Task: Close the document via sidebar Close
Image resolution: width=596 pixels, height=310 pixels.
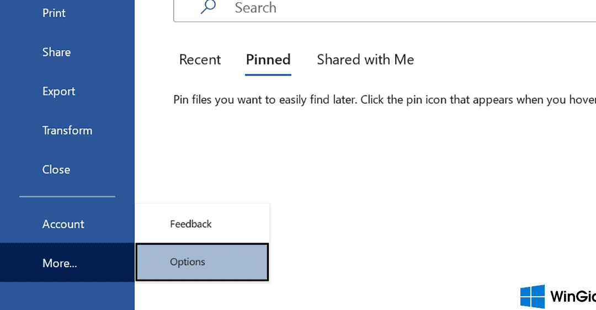Action: tap(56, 169)
